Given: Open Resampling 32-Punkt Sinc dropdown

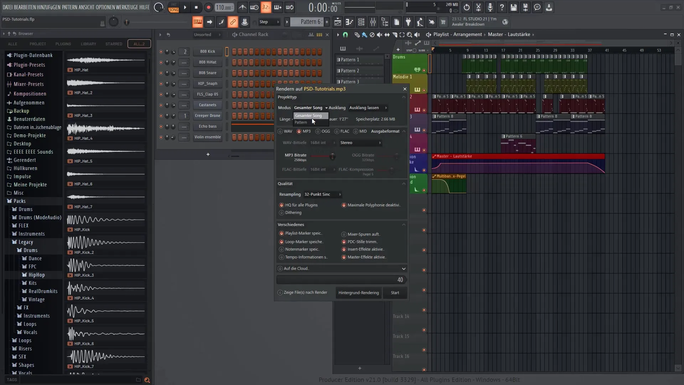Looking at the screenshot, I should tap(323, 194).
